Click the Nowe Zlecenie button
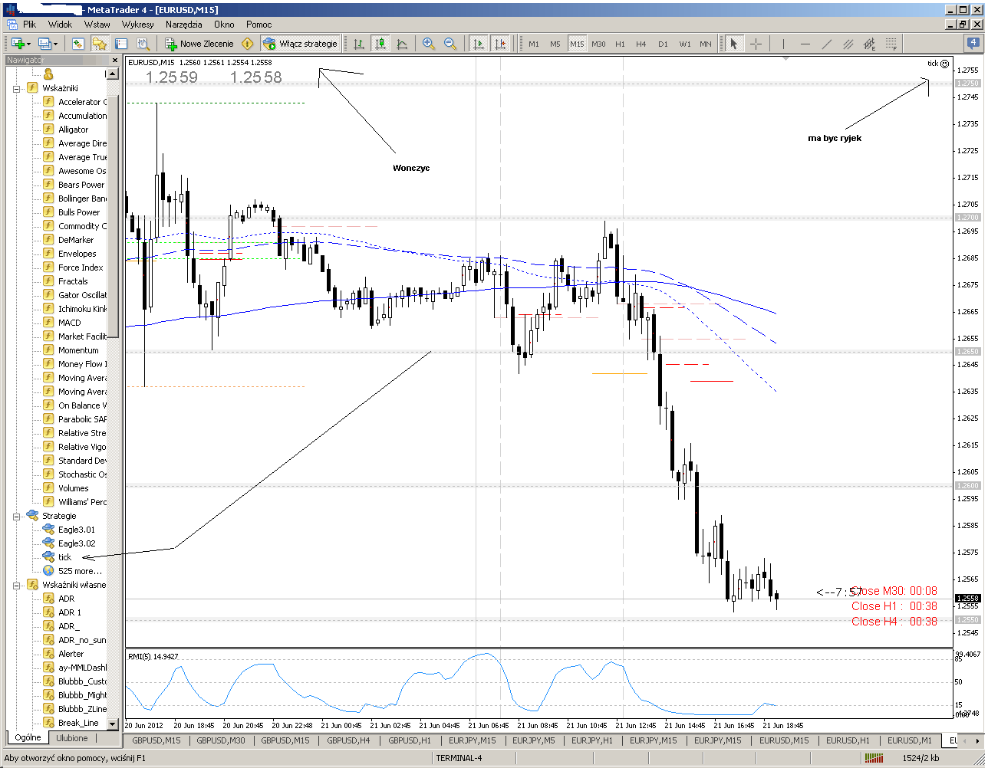This screenshot has width=988, height=768. (x=199, y=44)
